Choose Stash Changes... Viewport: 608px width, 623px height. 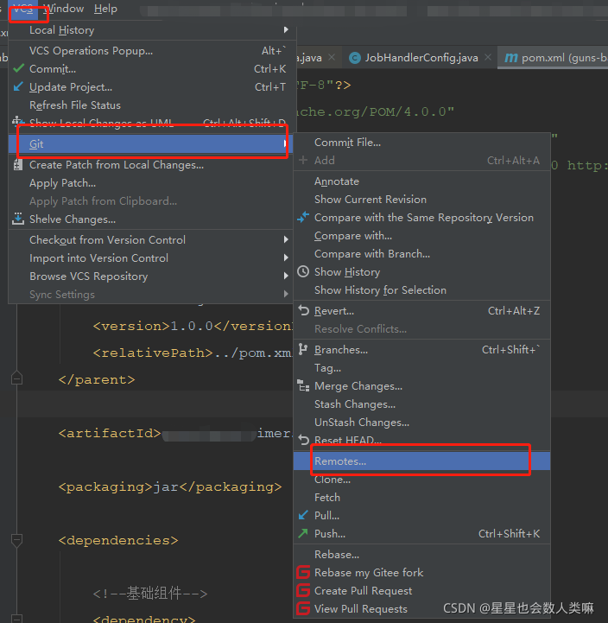click(421, 404)
